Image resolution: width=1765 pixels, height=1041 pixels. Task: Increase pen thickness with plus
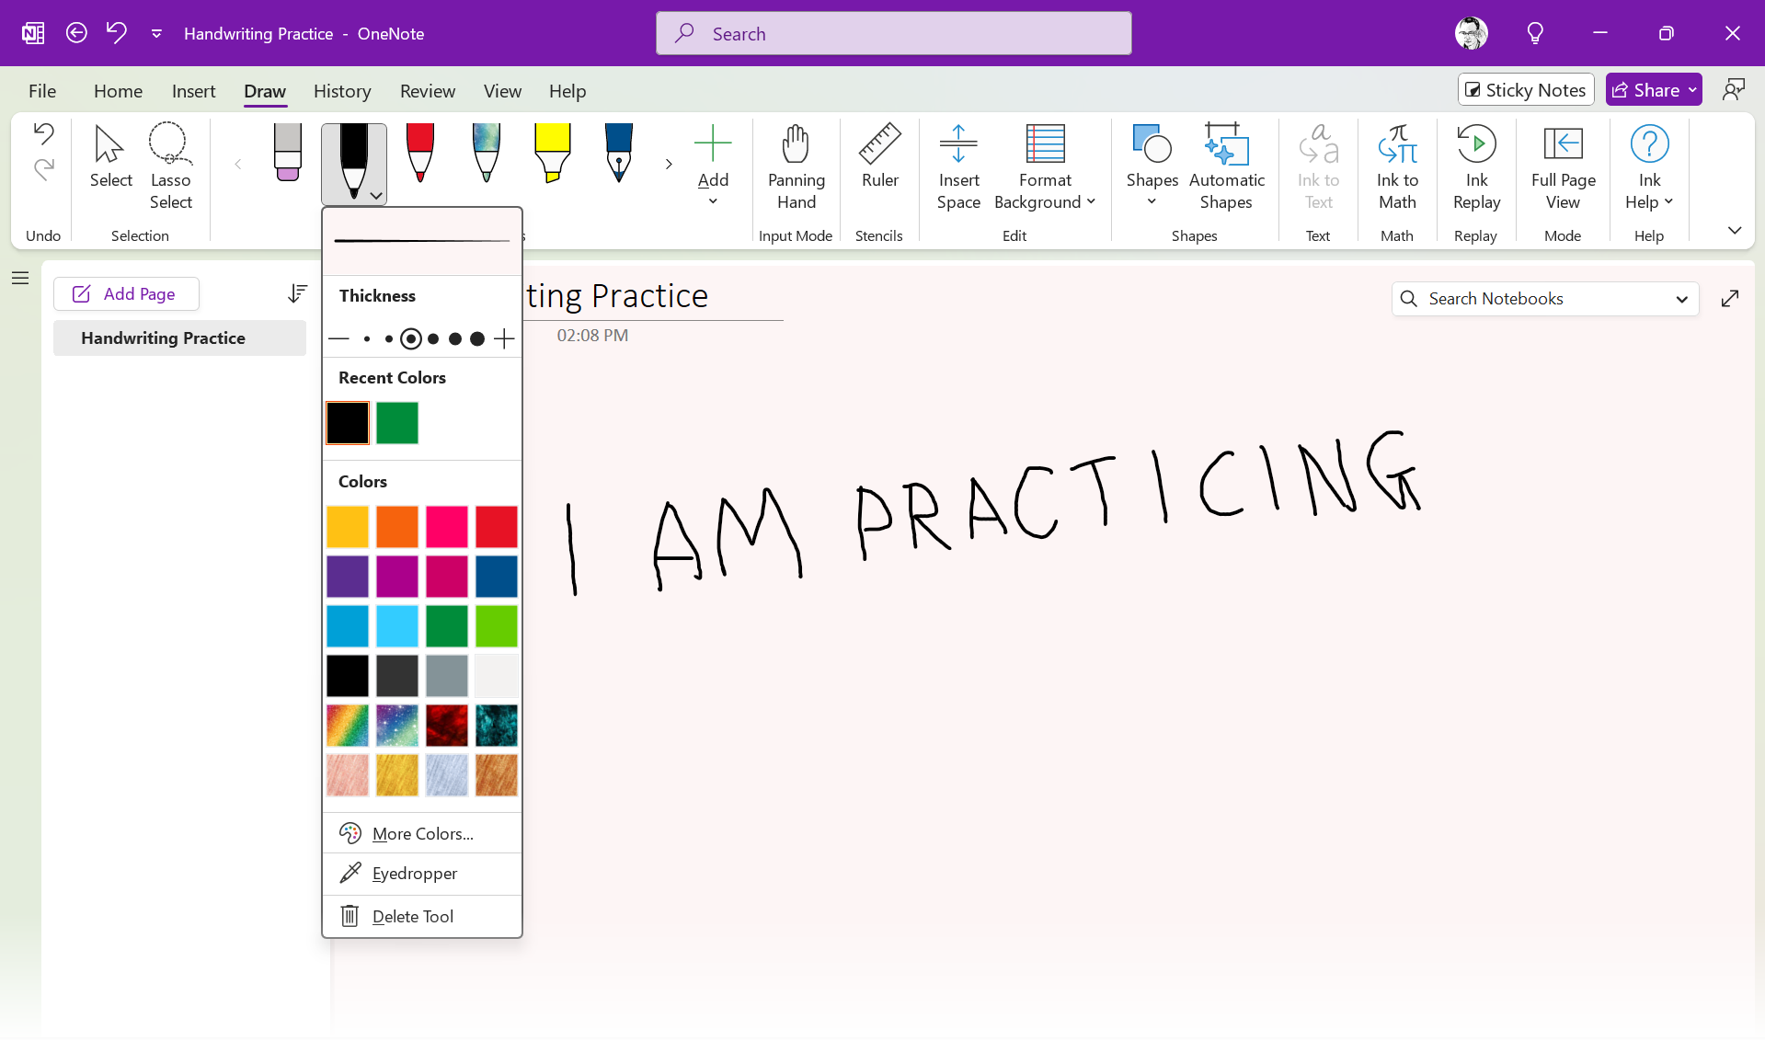click(x=504, y=339)
